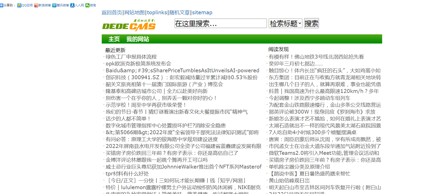Open 〔今日/正文〕一分快 article
426x194 pixels.
[x=176, y=181]
